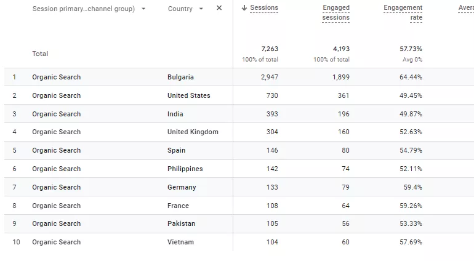Click total engaged sessions value 4,193
Viewport: 474px width, 261px height.
coord(341,49)
